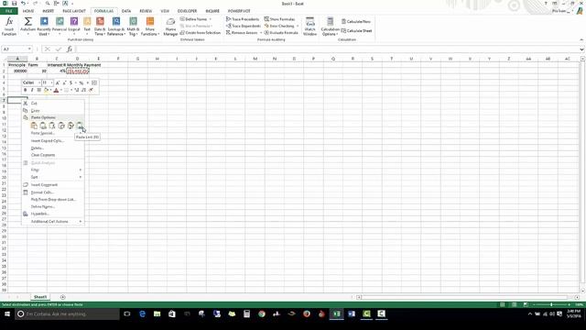This screenshot has height=330, width=586.
Task: Click Undo in the quick access toolbar
Action: pyautogui.click(x=23, y=4)
